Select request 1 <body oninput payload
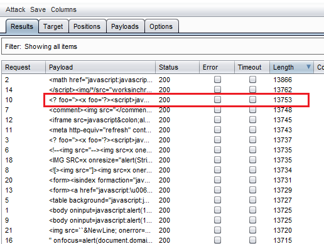The height and width of the screenshot is (244, 324). click(x=100, y=210)
